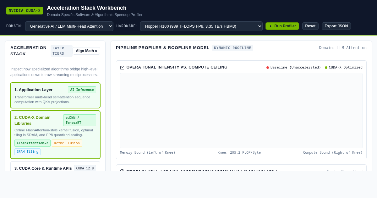This screenshot has width=377, height=198.
Task: Click the Run Profiler button
Action: (282, 26)
